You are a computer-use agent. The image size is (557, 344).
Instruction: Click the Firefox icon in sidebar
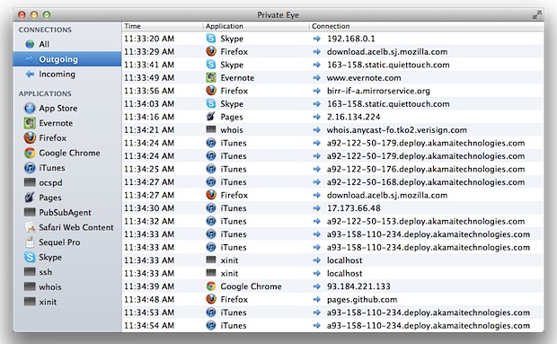point(30,137)
